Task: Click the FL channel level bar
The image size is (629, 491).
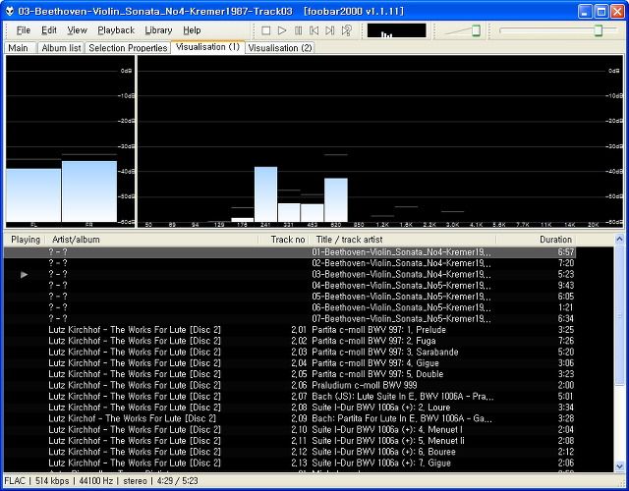Action: coord(33,195)
